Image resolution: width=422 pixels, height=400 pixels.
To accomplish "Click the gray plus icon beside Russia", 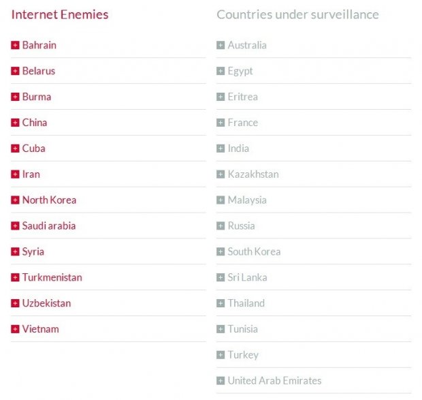I will (x=221, y=226).
